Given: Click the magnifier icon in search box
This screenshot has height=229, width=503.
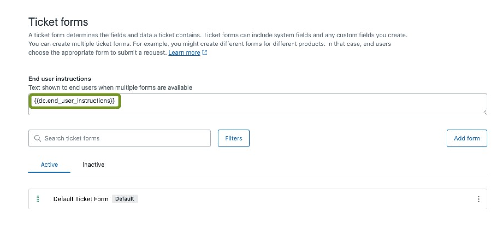Looking at the screenshot, I should click(38, 138).
